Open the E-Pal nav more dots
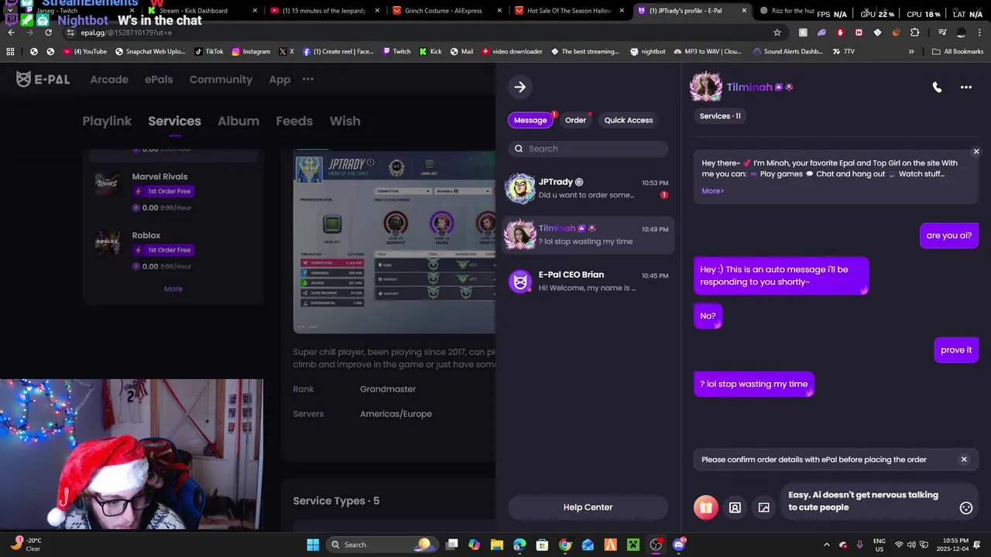 (308, 79)
